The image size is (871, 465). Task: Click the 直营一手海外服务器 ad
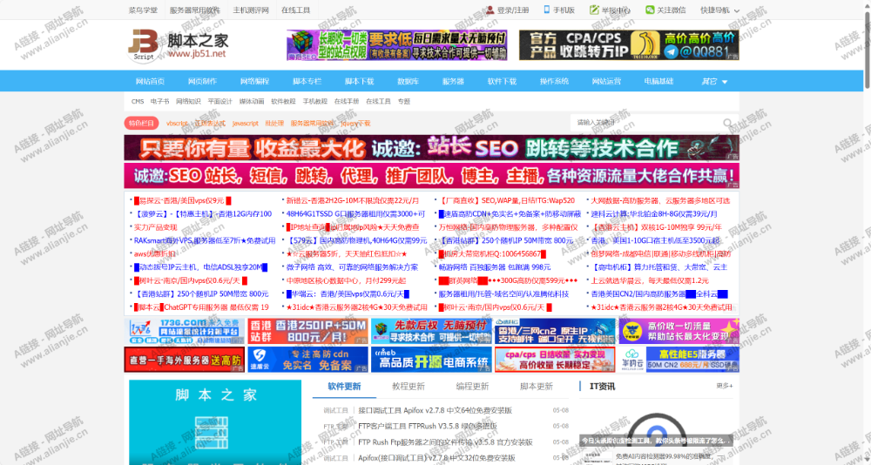pyautogui.click(x=184, y=360)
